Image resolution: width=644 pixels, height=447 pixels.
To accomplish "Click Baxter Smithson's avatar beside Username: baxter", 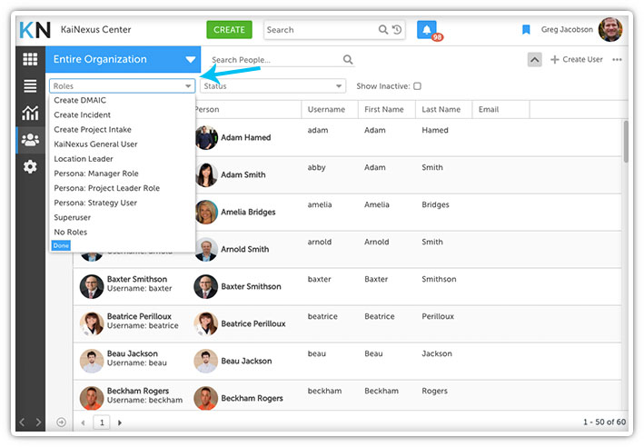I will click(92, 286).
